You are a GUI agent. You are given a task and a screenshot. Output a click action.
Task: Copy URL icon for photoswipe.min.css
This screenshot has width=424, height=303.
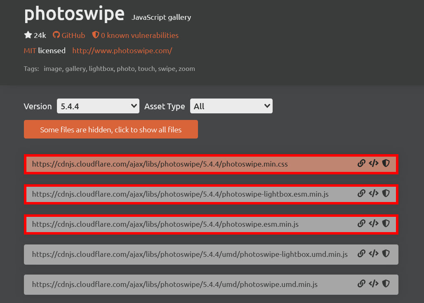pos(361,164)
